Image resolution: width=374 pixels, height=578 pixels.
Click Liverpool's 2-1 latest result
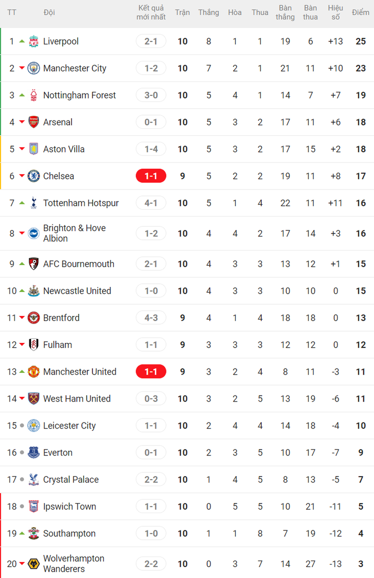[x=151, y=41]
